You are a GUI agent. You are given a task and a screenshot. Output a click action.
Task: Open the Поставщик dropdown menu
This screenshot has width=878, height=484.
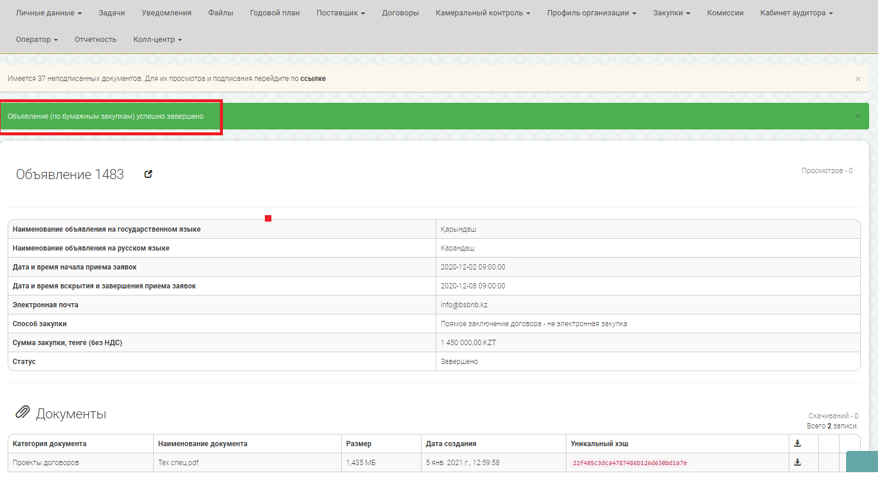(x=341, y=13)
